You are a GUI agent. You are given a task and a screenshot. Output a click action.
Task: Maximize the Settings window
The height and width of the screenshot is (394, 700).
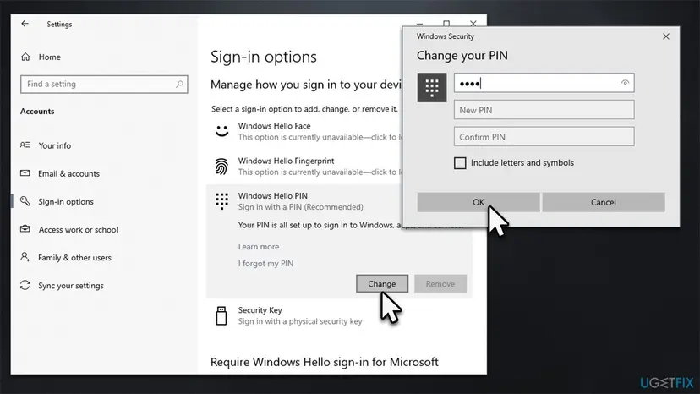pyautogui.click(x=446, y=23)
